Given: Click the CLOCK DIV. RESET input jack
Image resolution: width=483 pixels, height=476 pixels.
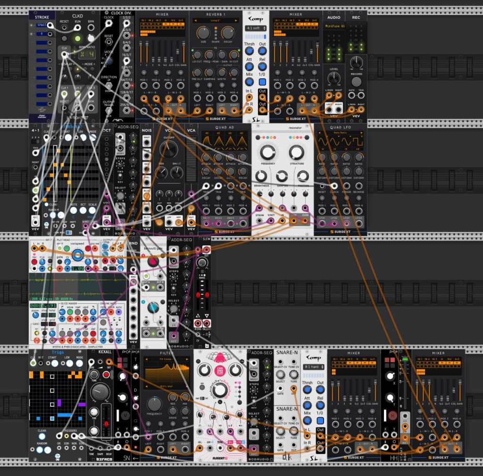Looking at the screenshot, I should tap(108, 42).
